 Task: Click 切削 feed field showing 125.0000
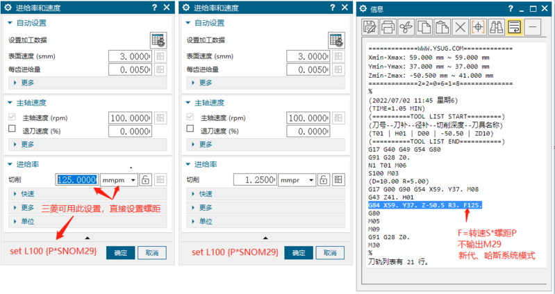pyautogui.click(x=77, y=179)
